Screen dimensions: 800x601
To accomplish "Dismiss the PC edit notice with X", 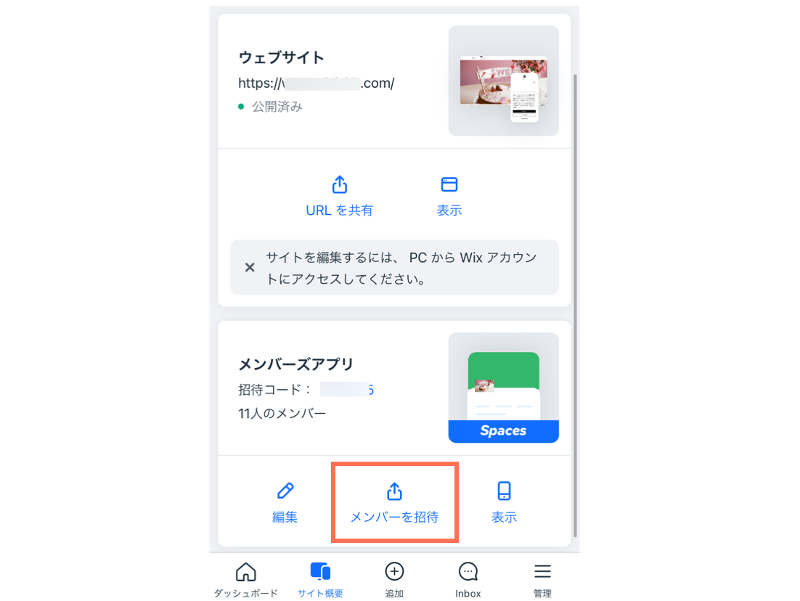I will 250,267.
